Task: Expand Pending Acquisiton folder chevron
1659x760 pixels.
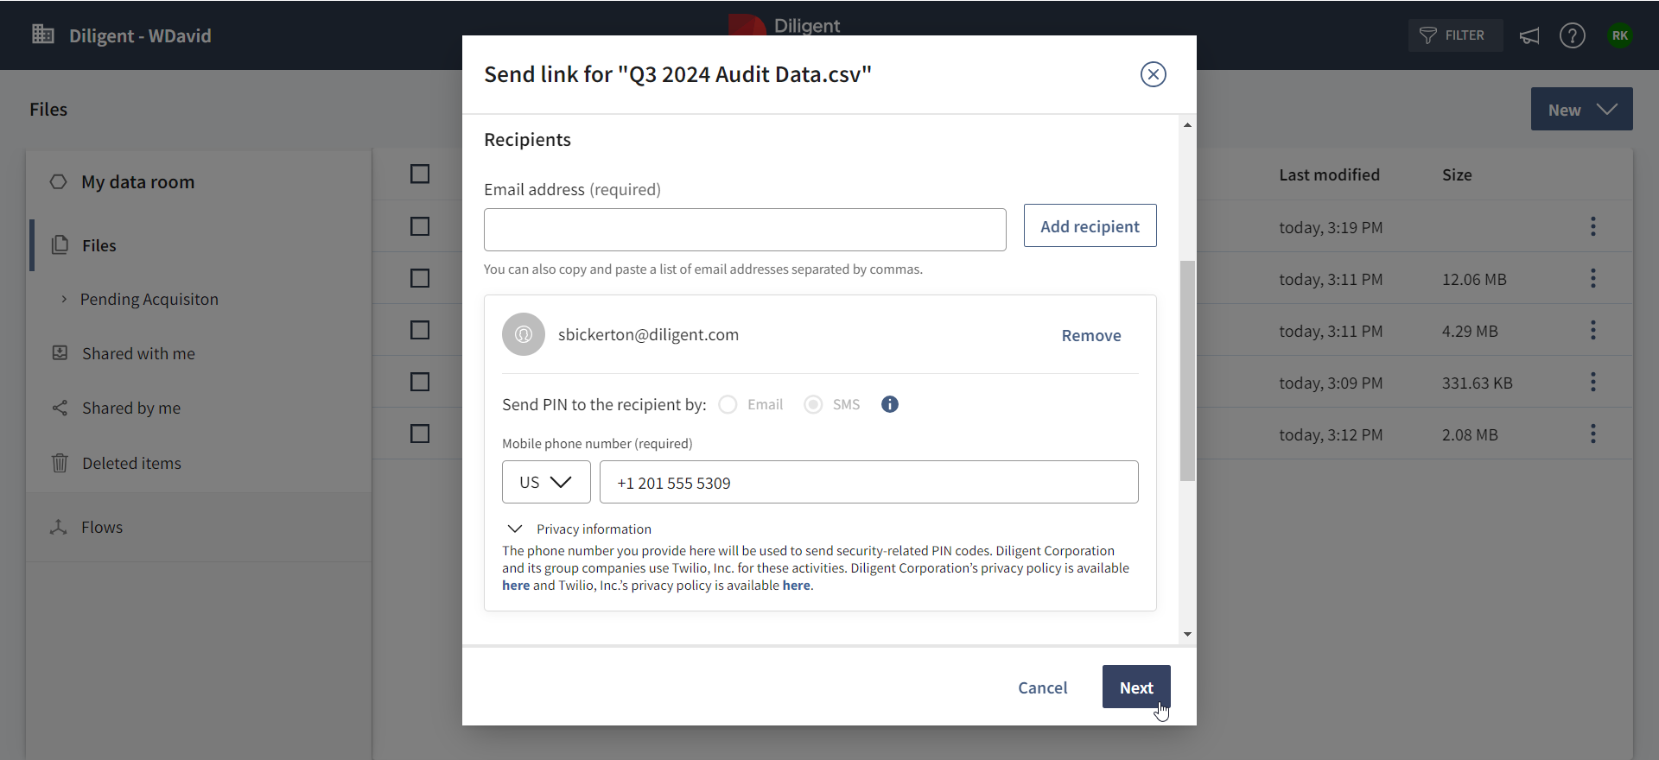Action: pyautogui.click(x=64, y=299)
